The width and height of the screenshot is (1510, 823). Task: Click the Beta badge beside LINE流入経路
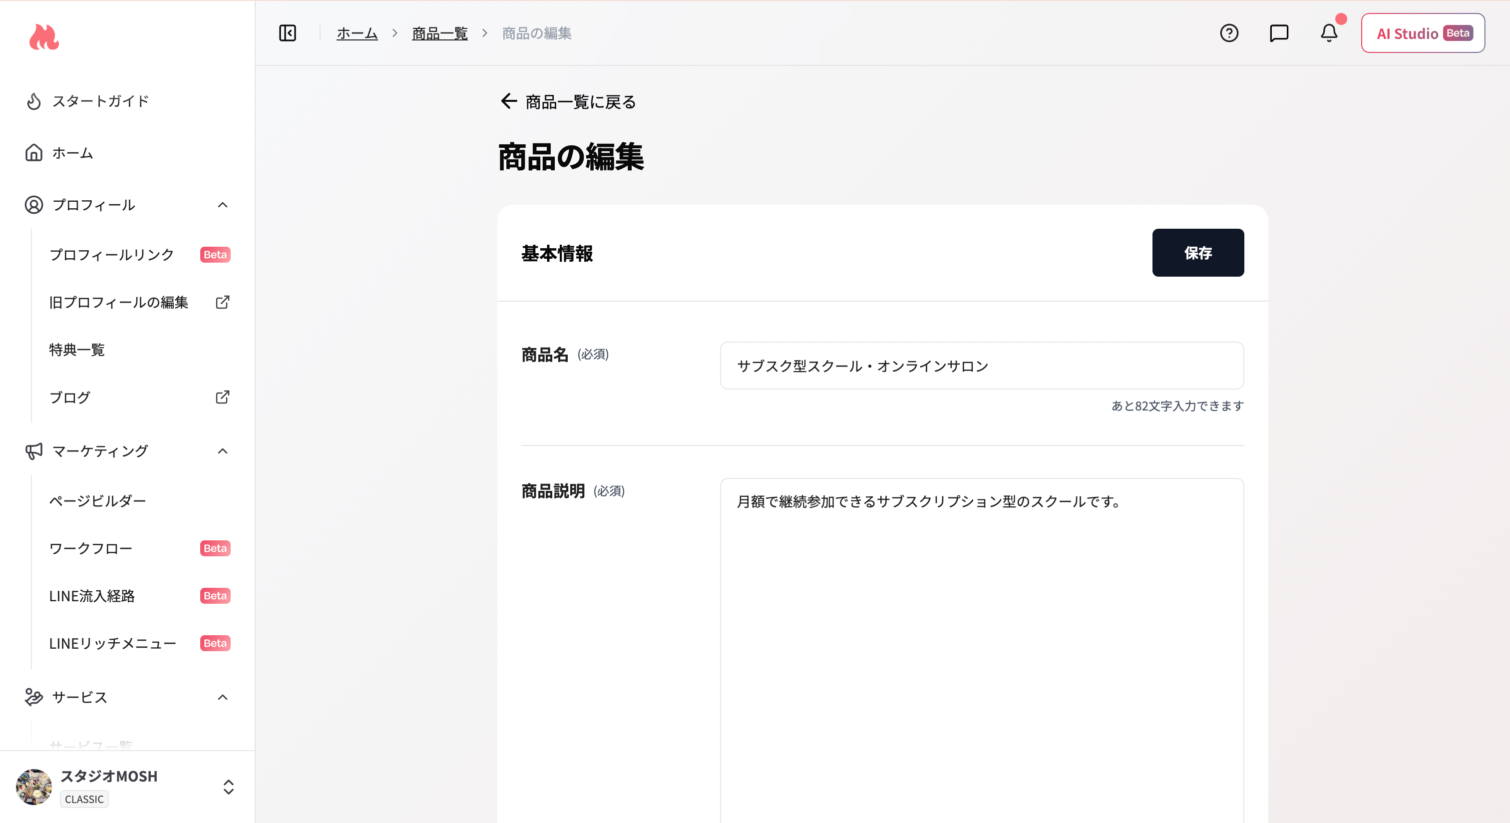(x=215, y=596)
